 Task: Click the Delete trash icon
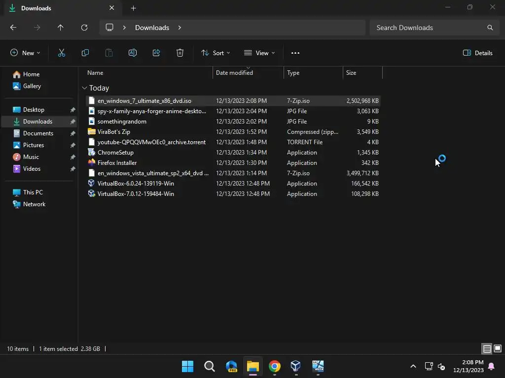(x=180, y=53)
